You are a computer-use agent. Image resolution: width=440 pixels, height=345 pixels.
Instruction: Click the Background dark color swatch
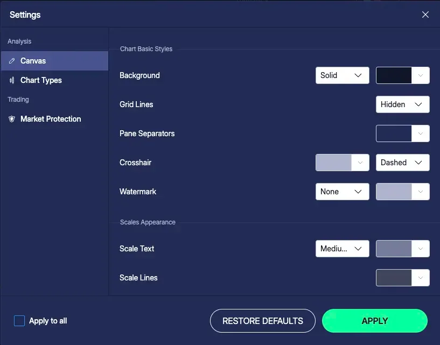(x=394, y=75)
